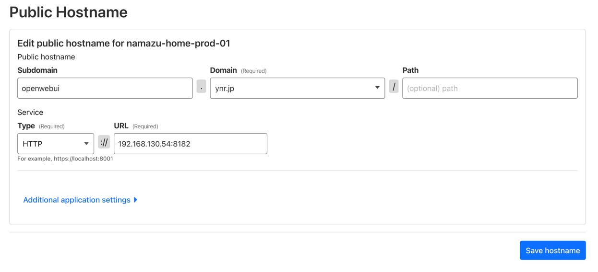This screenshot has width=598, height=272.
Task: Click the Subdomain field label
Action: click(x=37, y=70)
